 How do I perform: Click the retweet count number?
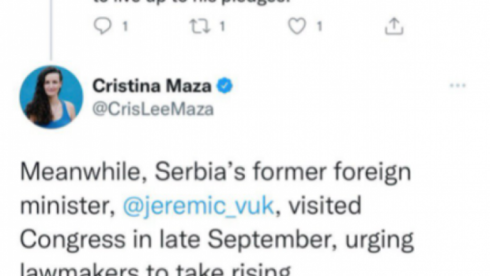point(222,27)
